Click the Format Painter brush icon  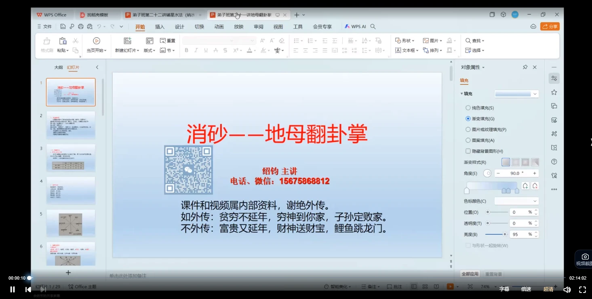click(47, 41)
